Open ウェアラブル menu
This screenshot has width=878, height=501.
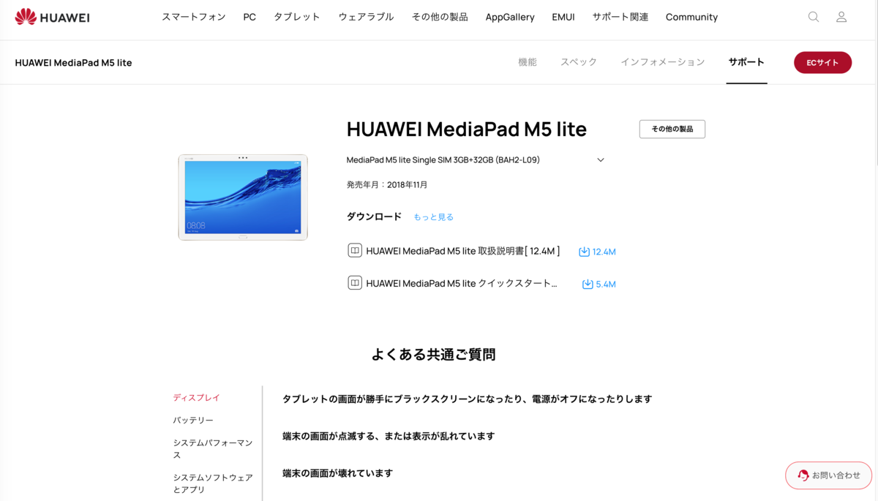(366, 17)
